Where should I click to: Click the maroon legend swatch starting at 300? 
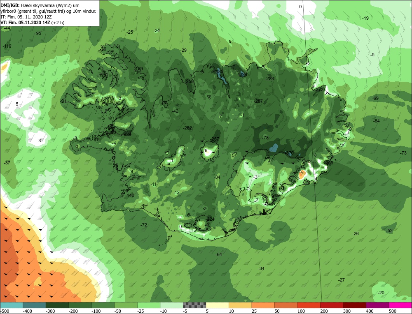click(355, 305)
